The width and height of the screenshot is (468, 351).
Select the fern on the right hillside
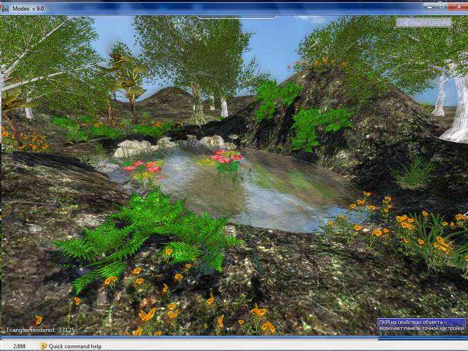pyautogui.click(x=319, y=124)
